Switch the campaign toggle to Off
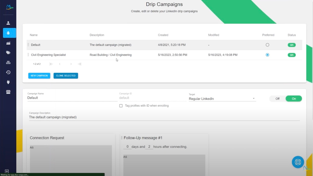 pos(277,99)
